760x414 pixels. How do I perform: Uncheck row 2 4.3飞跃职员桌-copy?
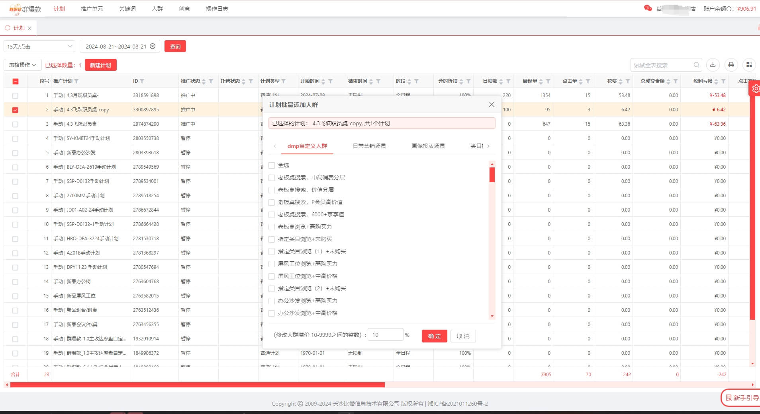coord(15,110)
